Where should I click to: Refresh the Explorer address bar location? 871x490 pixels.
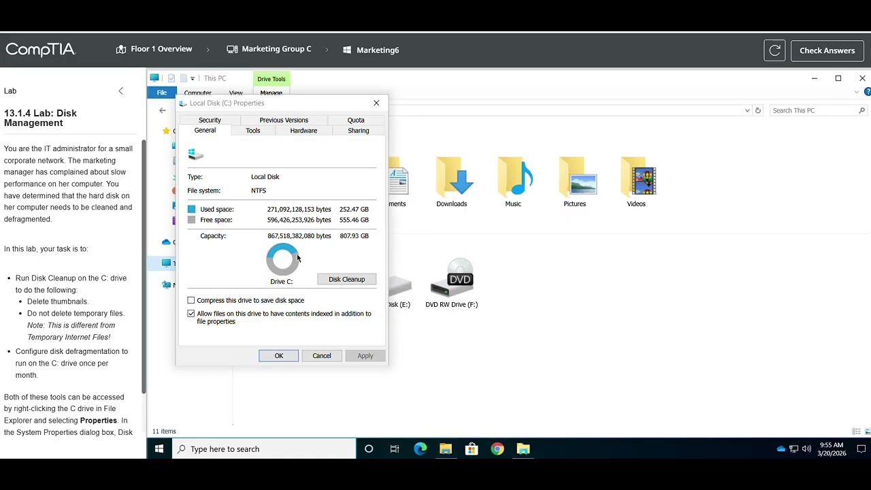[x=758, y=110]
